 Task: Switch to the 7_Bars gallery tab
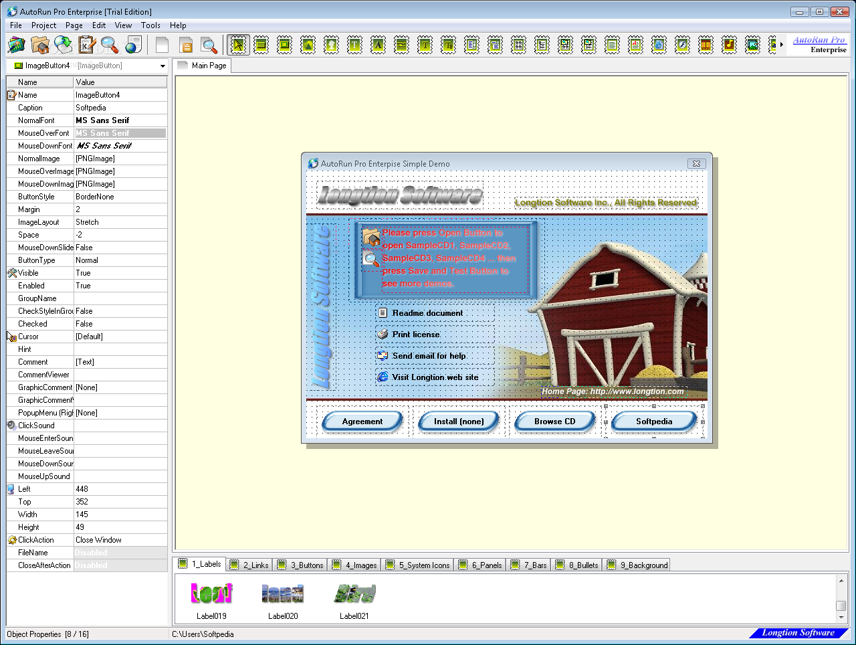529,565
